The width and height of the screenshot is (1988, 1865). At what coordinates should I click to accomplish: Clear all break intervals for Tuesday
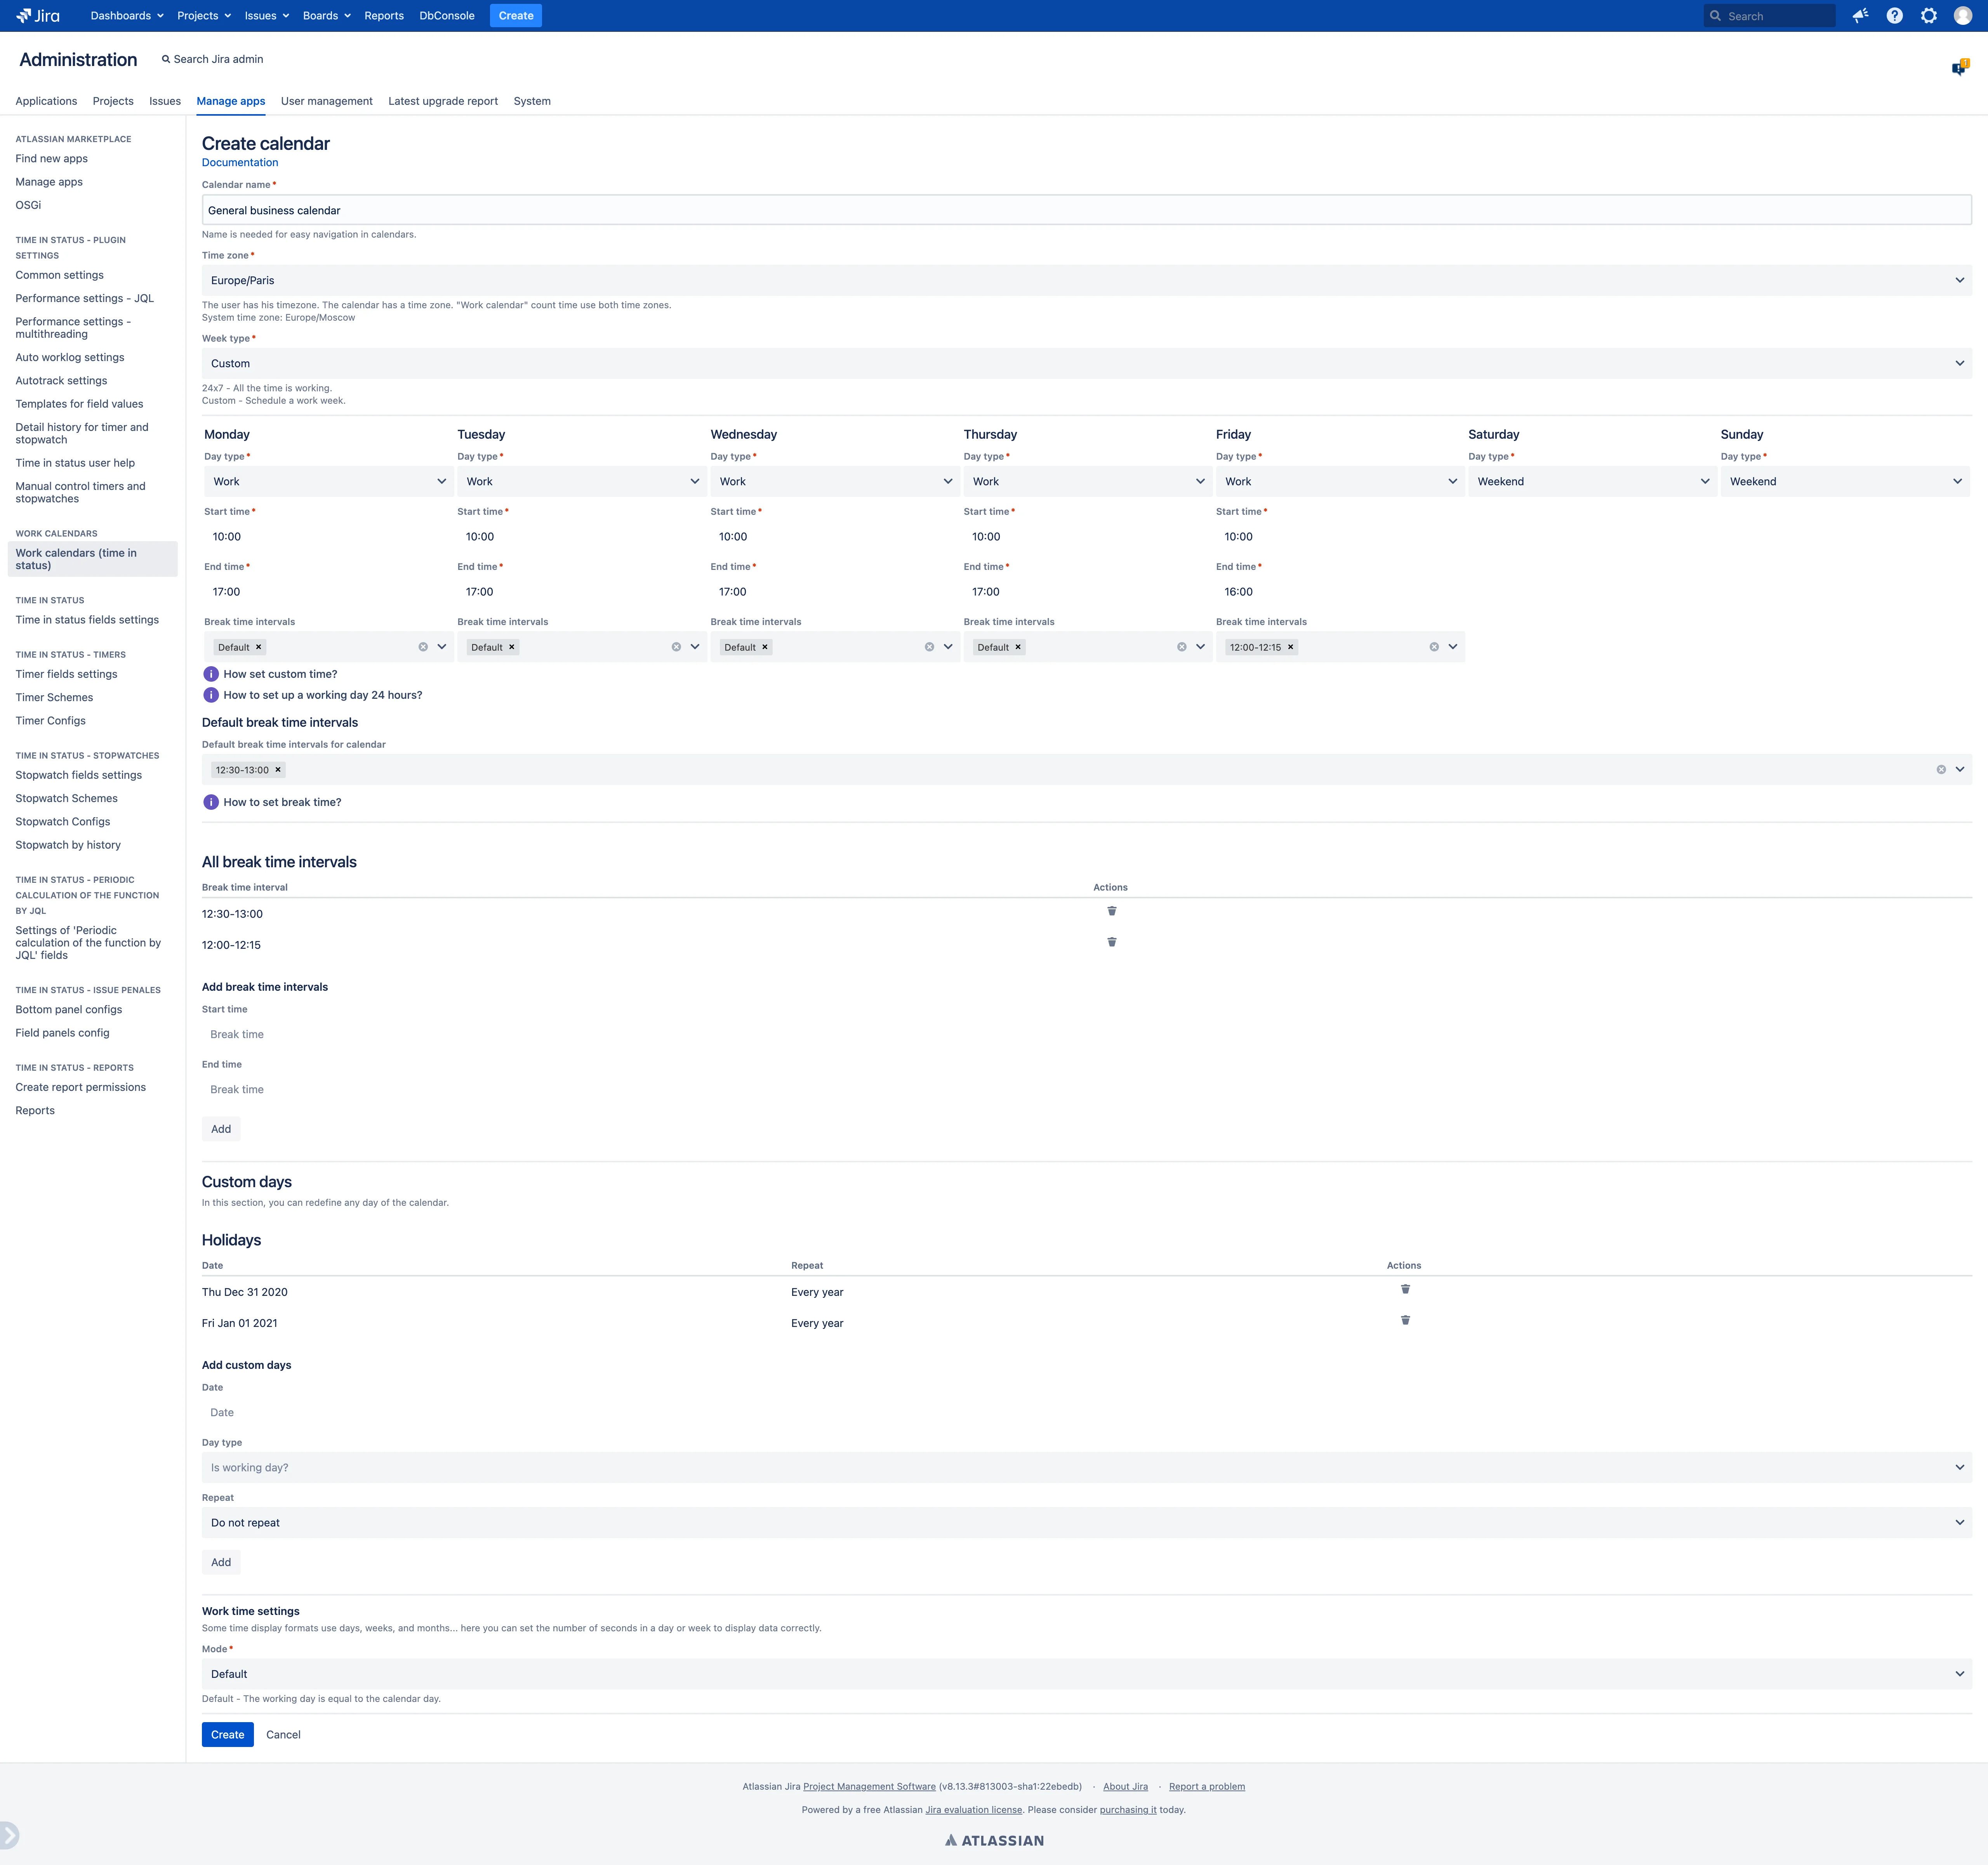(x=676, y=647)
